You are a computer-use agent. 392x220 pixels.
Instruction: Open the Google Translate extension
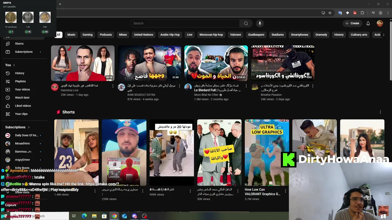340,13
